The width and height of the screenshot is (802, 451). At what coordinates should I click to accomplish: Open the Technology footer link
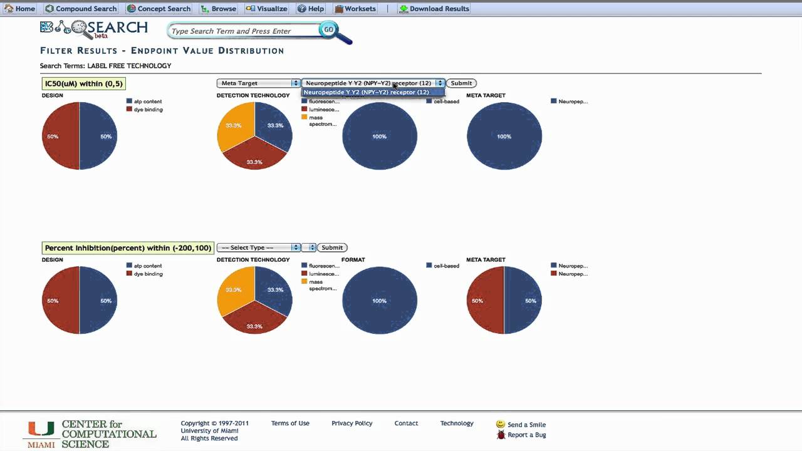point(457,423)
